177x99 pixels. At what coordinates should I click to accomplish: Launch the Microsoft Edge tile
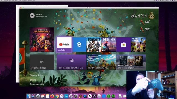click(x=79, y=45)
